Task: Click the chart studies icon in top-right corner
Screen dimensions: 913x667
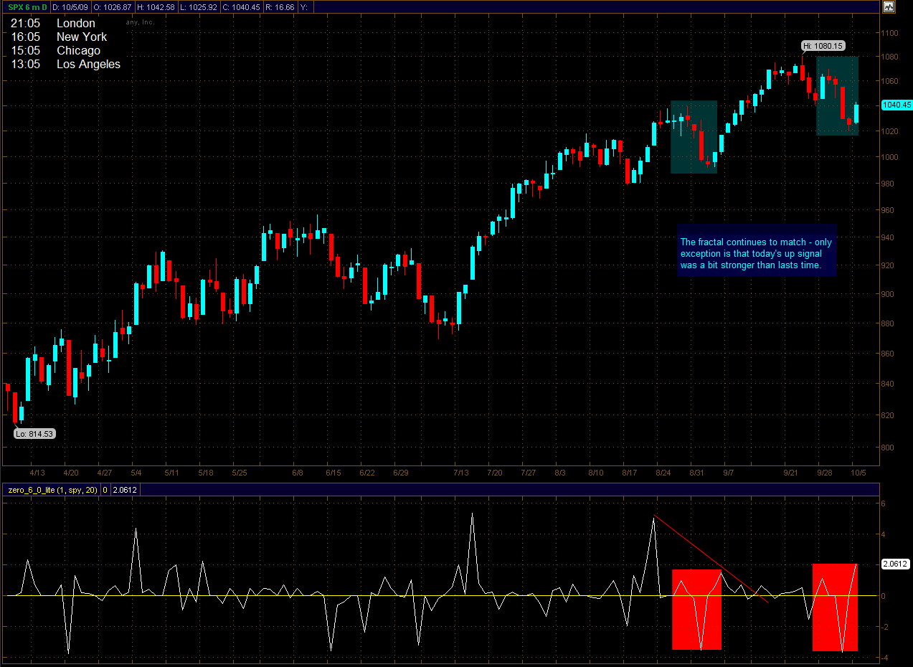Action: pyautogui.click(x=889, y=7)
